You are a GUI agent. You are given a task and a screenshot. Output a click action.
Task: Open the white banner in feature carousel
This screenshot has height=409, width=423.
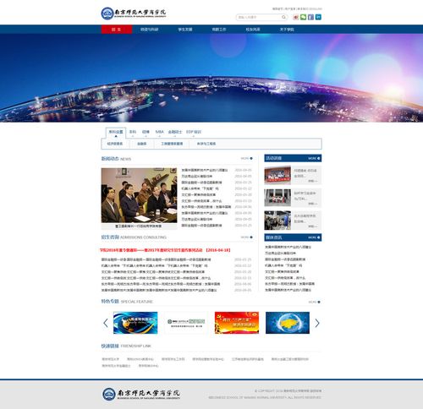[186, 323]
